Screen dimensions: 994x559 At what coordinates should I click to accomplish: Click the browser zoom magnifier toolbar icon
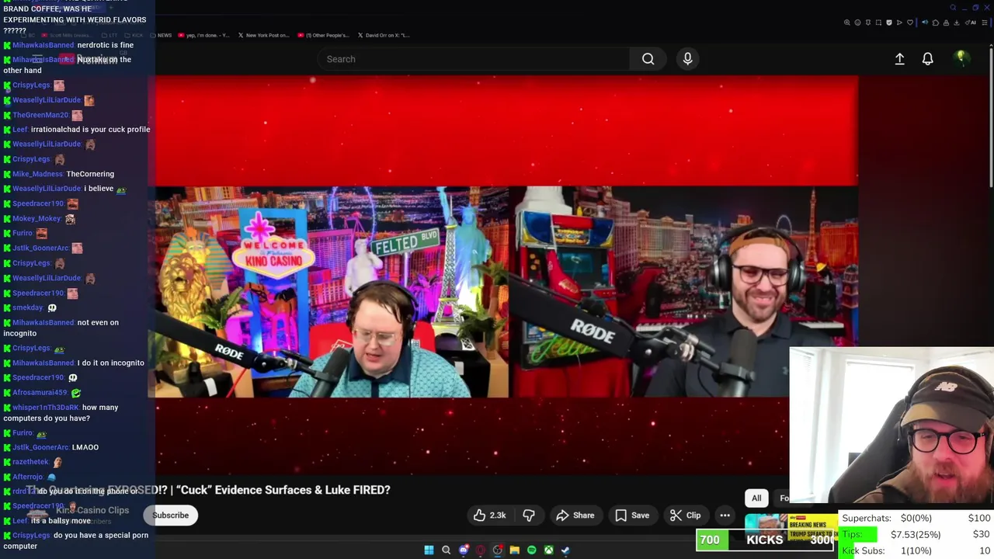coord(847,23)
